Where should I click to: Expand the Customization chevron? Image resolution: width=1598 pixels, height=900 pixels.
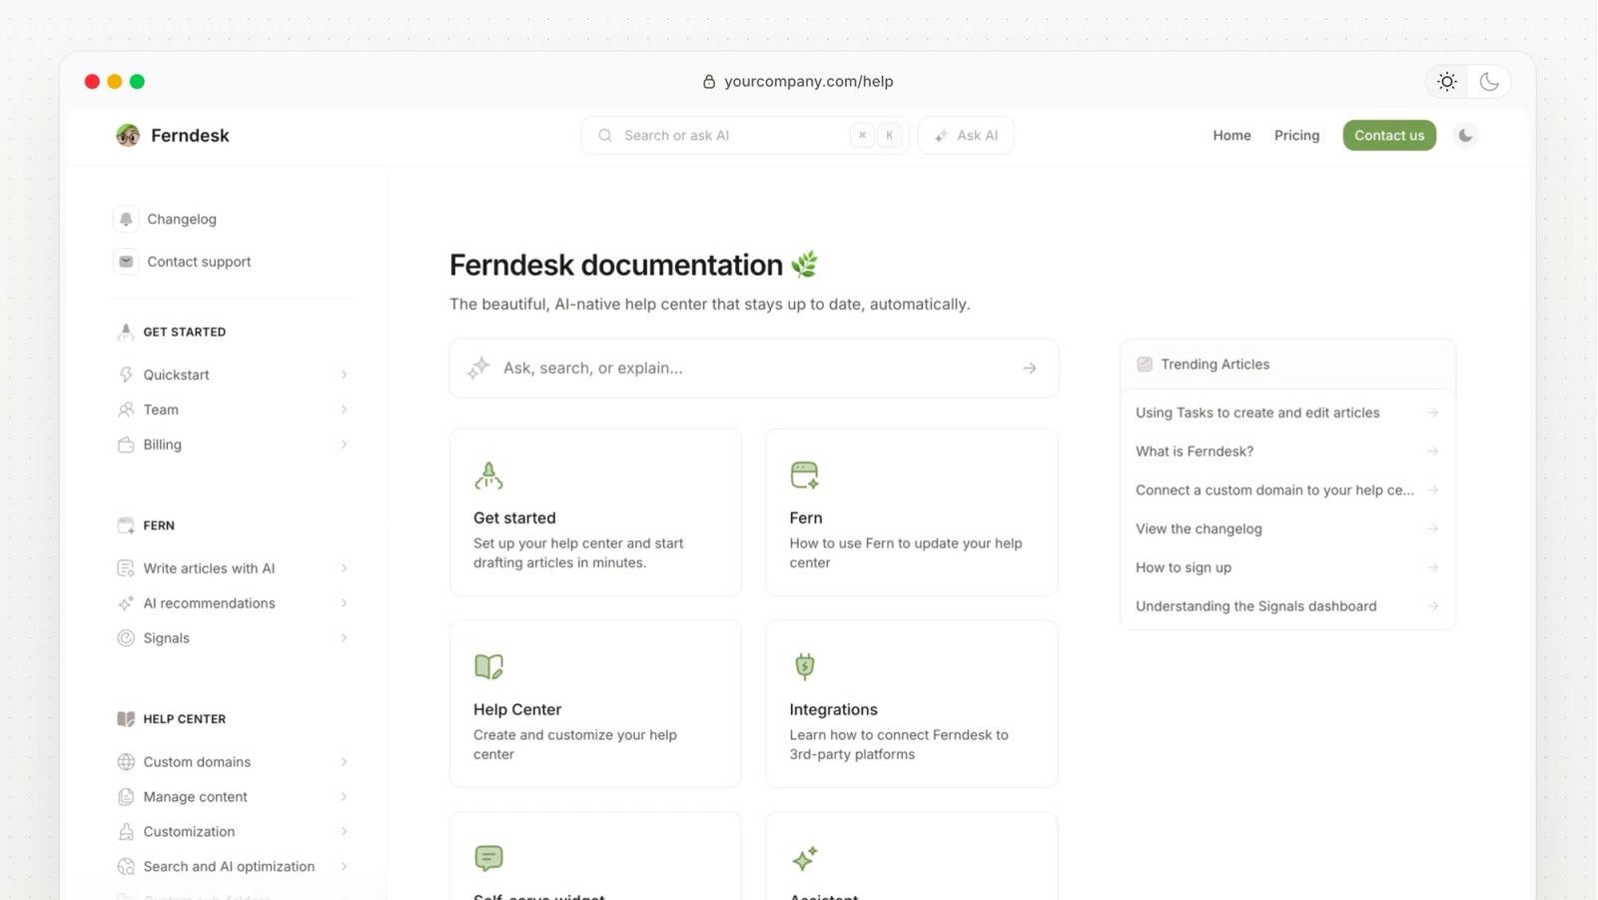pyautogui.click(x=344, y=832)
